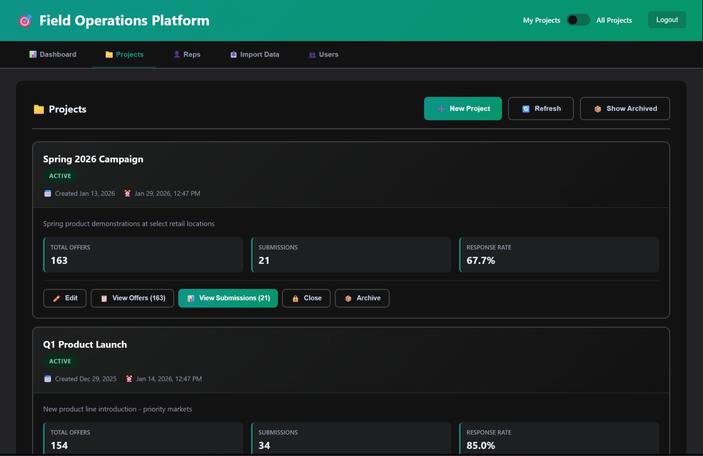Click the Dashboard chart icon
The width and height of the screenshot is (703, 456).
point(33,54)
